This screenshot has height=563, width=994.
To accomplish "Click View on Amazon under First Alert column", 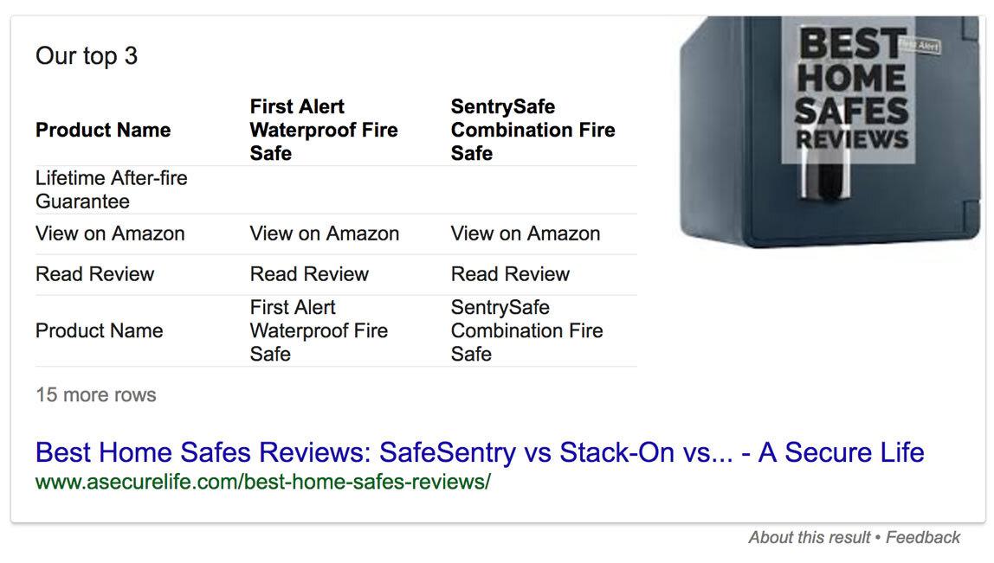I will click(325, 234).
